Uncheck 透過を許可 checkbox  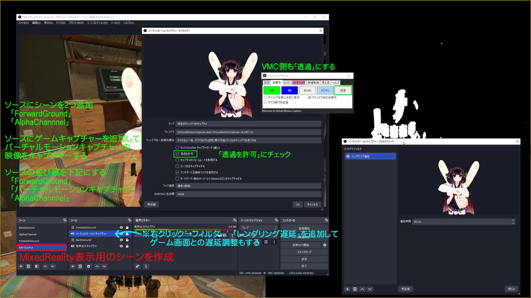177,154
